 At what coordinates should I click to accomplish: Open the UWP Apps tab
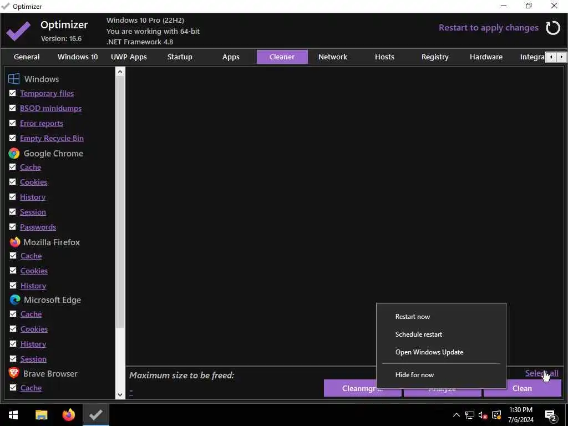129,57
